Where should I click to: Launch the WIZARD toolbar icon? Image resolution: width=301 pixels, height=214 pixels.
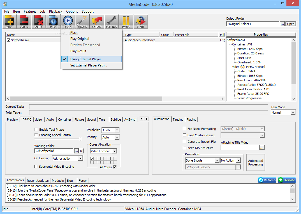coord(82,22)
